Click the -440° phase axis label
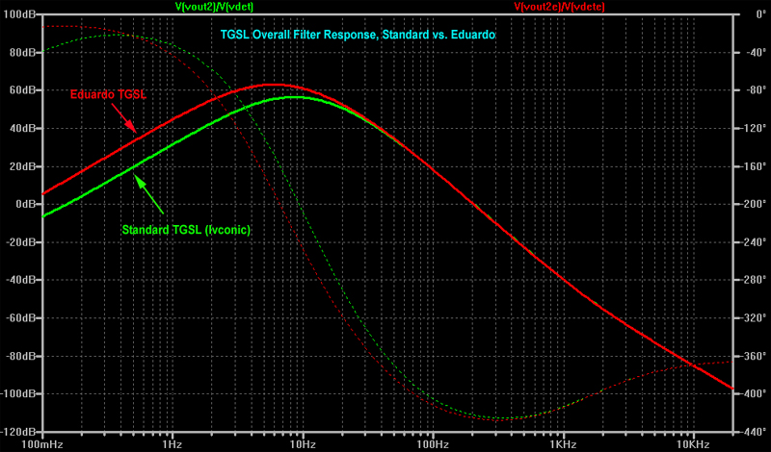 click(753, 432)
